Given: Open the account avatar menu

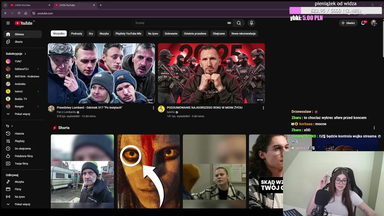Looking at the screenshot, I should [x=374, y=23].
